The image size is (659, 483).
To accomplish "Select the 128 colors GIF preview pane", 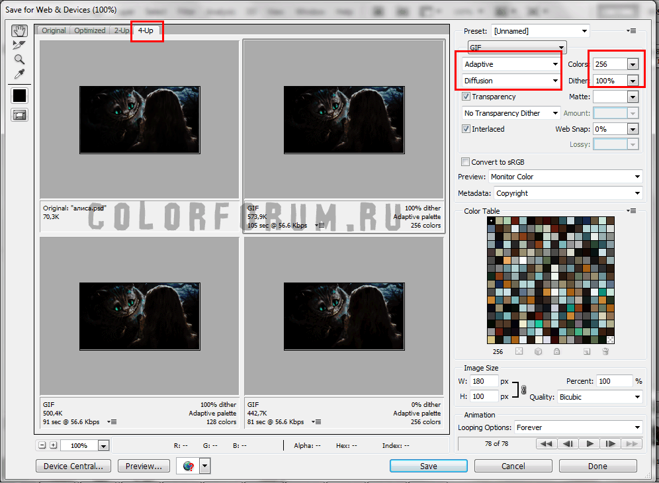I will click(139, 316).
